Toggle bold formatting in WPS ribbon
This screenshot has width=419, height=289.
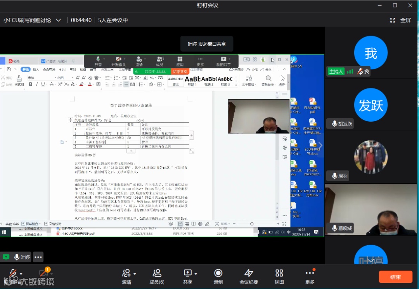[31, 84]
